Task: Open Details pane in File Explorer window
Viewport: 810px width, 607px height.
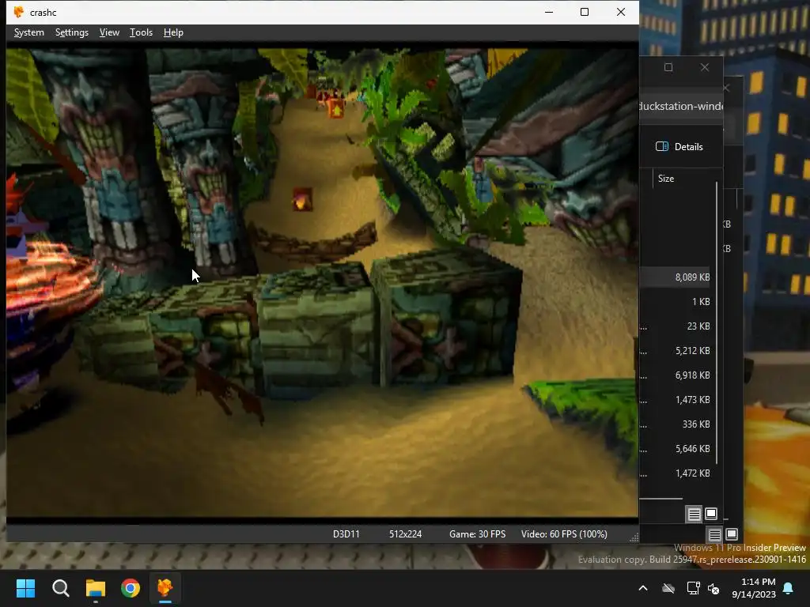Action: pyautogui.click(x=679, y=146)
